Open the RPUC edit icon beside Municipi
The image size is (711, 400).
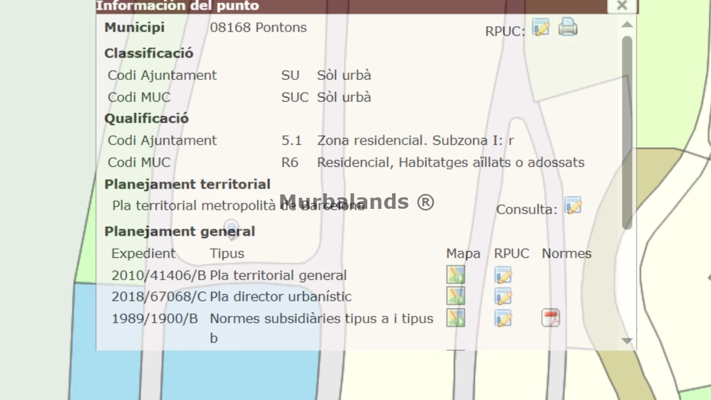[540, 27]
